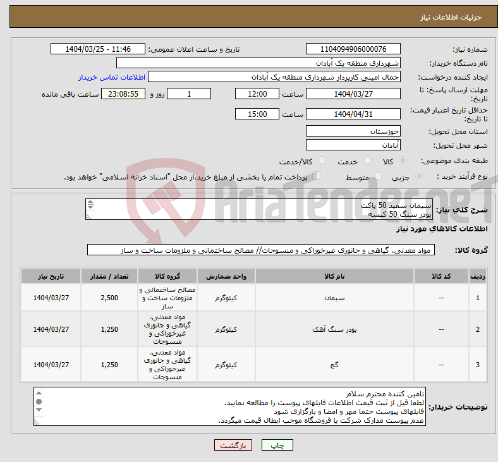Click the response deadline date 1404/03/27 field

tap(353, 94)
